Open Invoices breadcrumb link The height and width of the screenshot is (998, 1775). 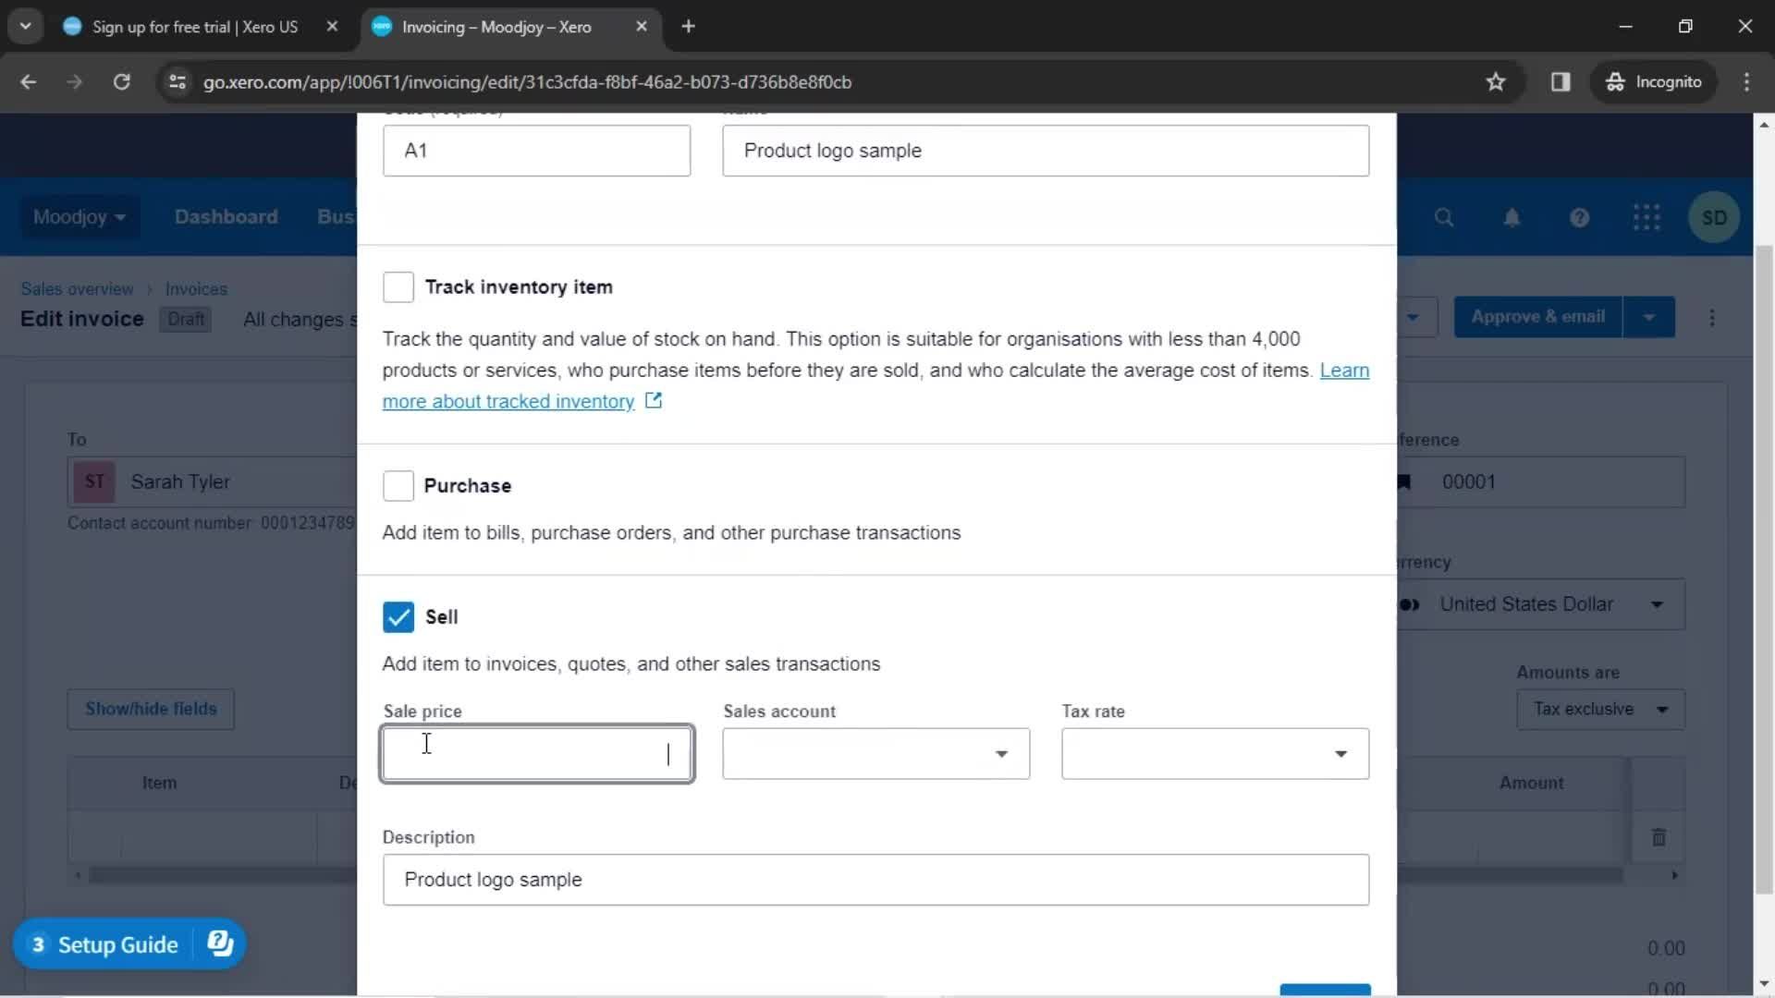(196, 289)
